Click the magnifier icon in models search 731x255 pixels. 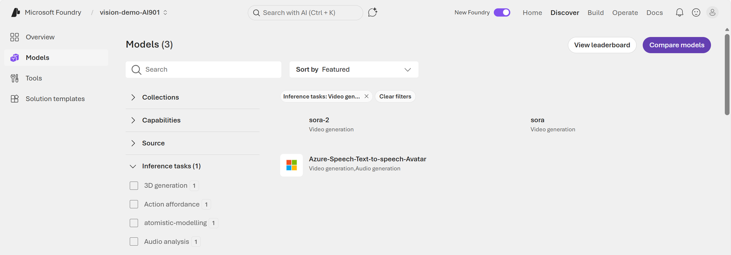pos(136,69)
